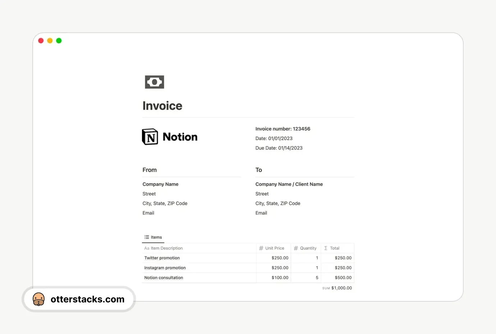Click the otter mascot icon

click(39, 299)
